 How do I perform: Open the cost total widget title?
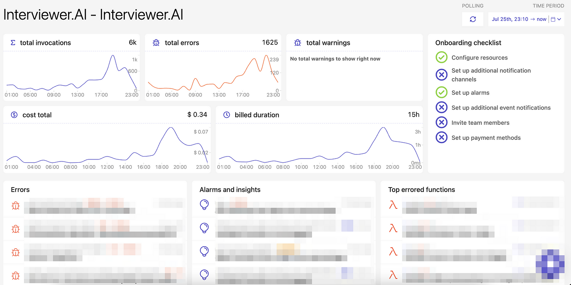(x=37, y=115)
